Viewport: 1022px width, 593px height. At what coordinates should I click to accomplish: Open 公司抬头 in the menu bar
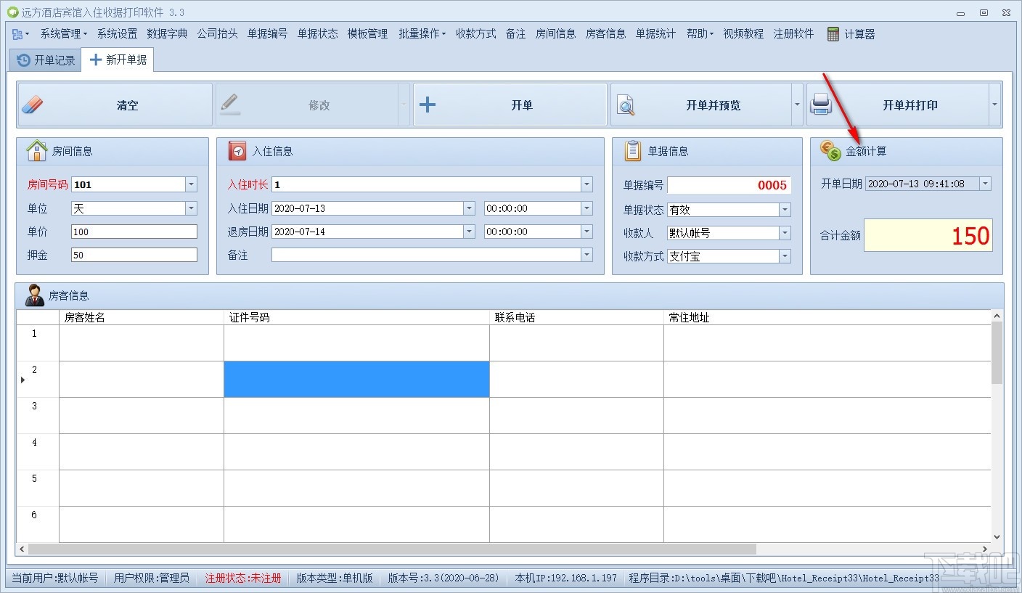[x=217, y=34]
